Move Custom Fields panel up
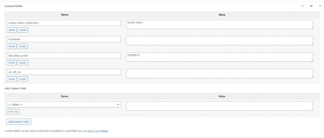The image size is (324, 138). pyautogui.click(x=302, y=6)
